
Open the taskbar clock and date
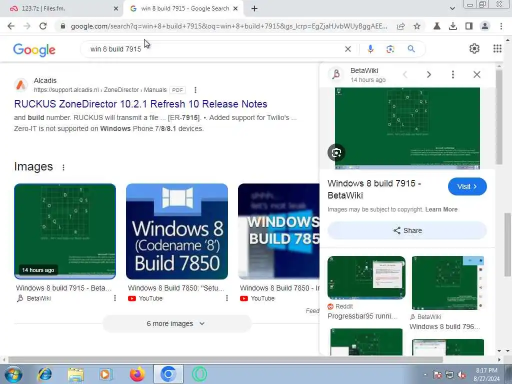pos(486,374)
